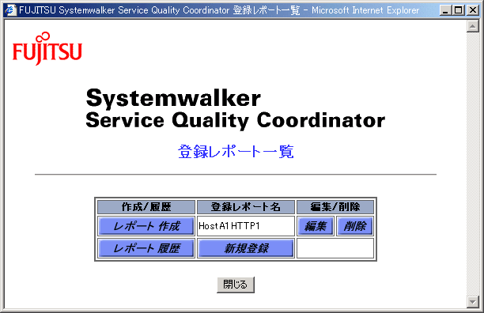
Task: Click the 編集 edit button
Action: tap(316, 226)
